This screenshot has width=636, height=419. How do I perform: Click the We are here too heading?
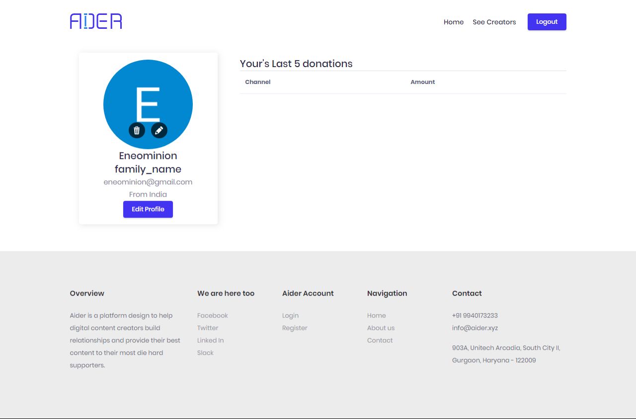click(226, 293)
